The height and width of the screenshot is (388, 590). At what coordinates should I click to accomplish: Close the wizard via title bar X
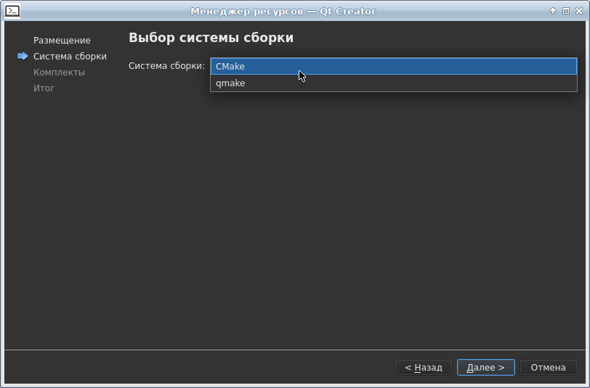click(578, 11)
